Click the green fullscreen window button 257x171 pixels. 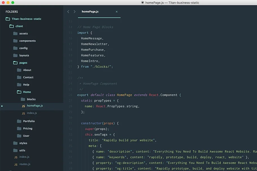pyautogui.click(x=13, y=3)
